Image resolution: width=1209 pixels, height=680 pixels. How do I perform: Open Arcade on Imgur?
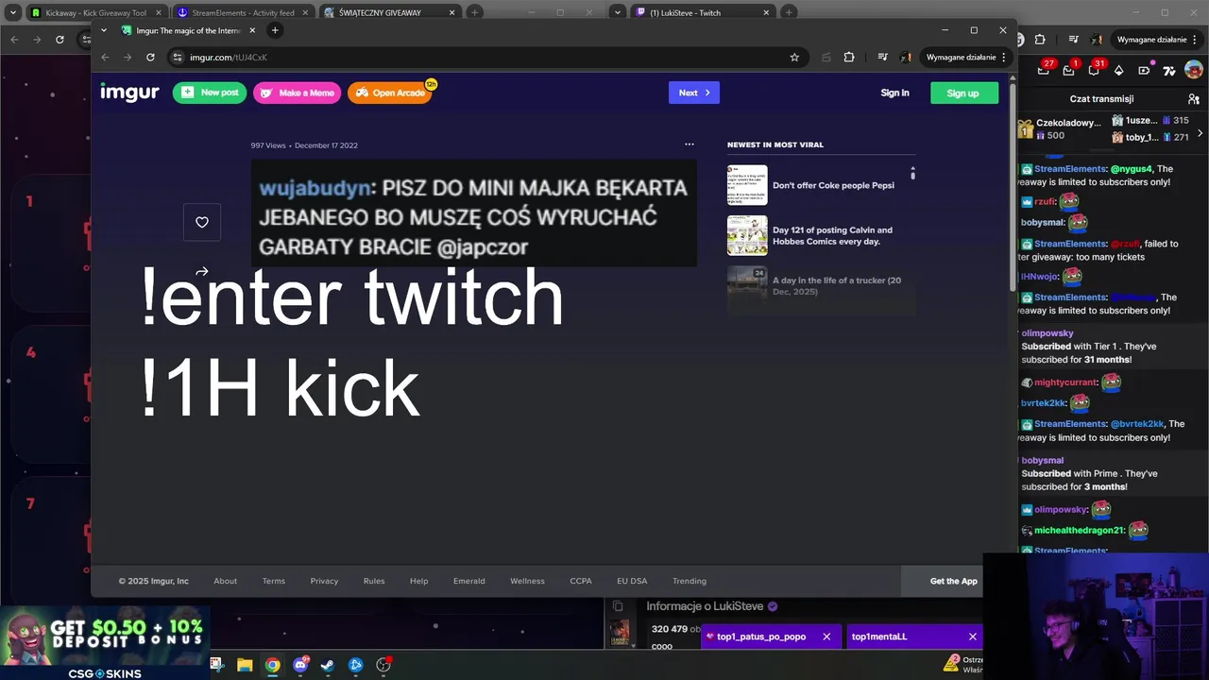[389, 93]
